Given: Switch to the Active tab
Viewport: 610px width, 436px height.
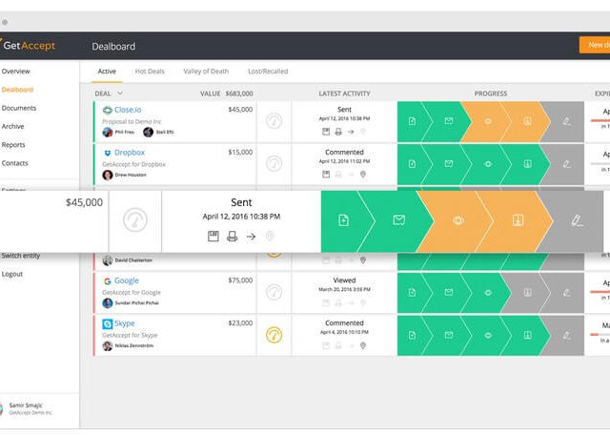Looking at the screenshot, I should (107, 72).
